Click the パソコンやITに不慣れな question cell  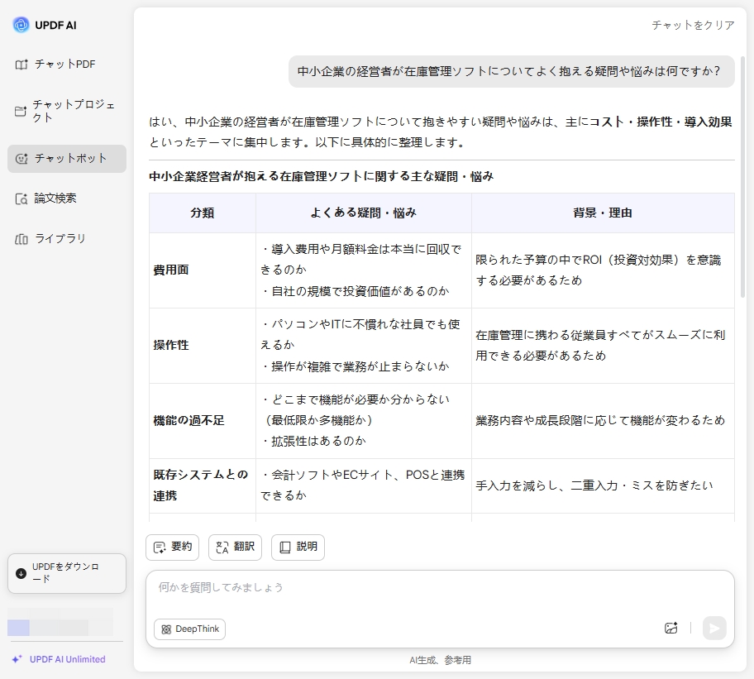[364, 345]
